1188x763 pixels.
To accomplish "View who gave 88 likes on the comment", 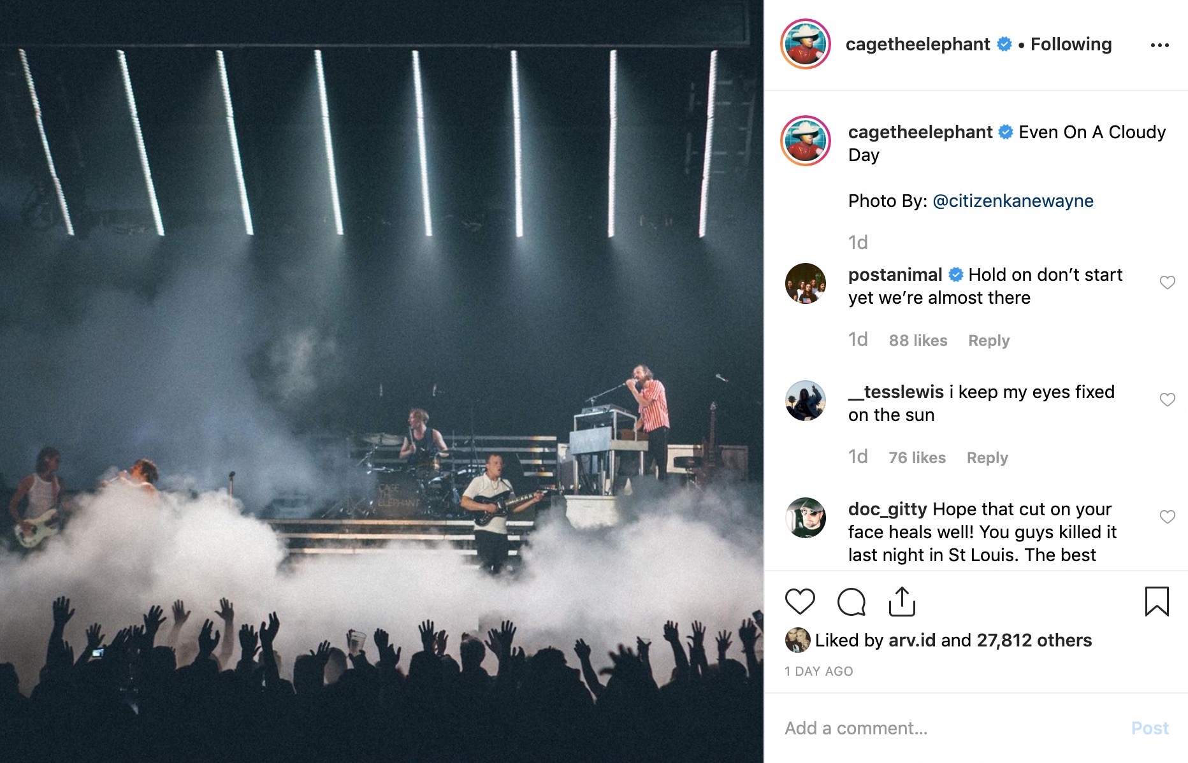I will 918,341.
